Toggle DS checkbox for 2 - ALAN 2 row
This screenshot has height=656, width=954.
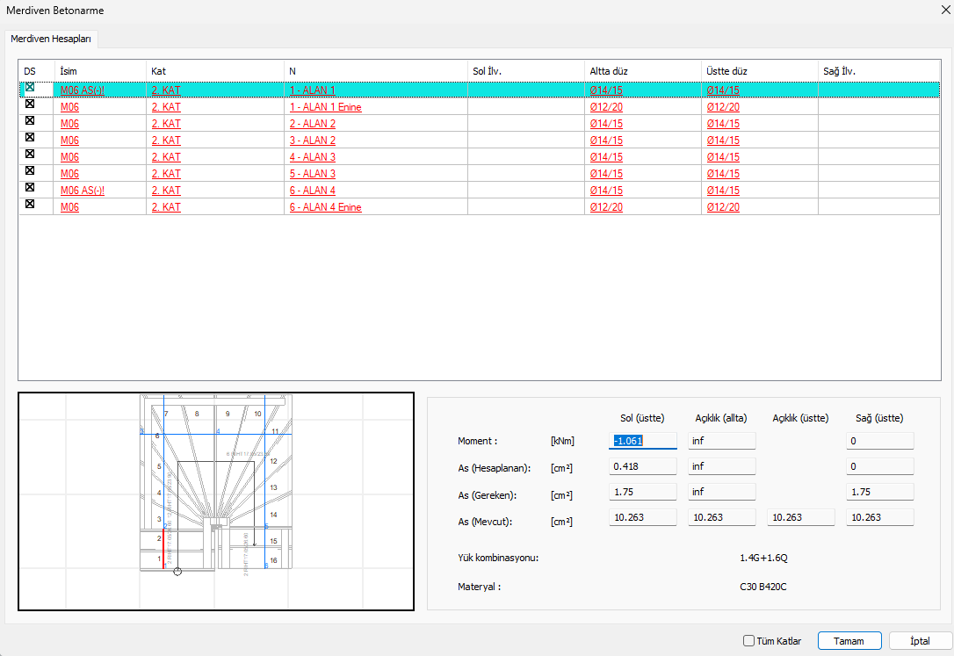tap(30, 121)
